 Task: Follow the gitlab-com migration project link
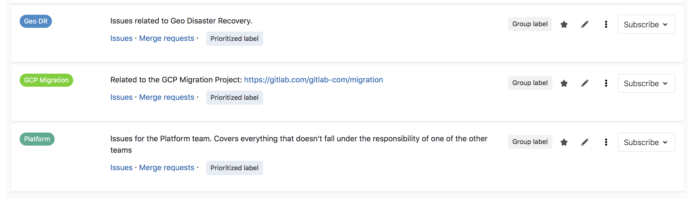click(x=313, y=80)
